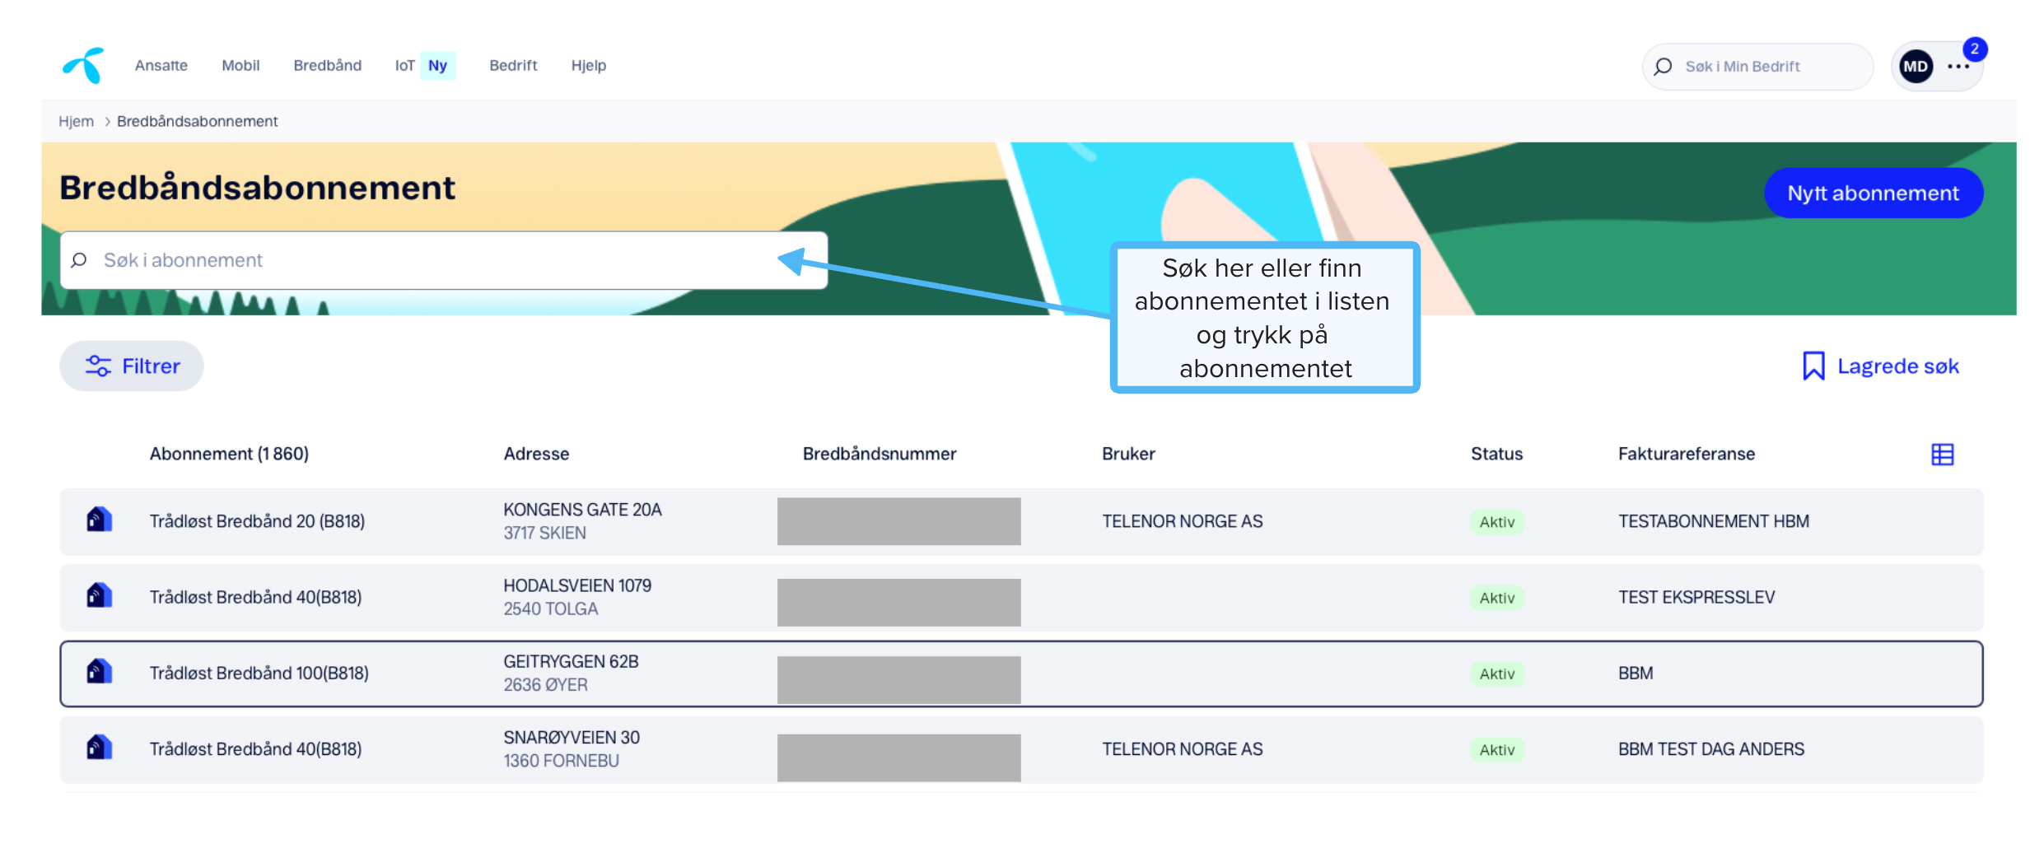
Task: Click the filter sliders icon
Action: 98,366
